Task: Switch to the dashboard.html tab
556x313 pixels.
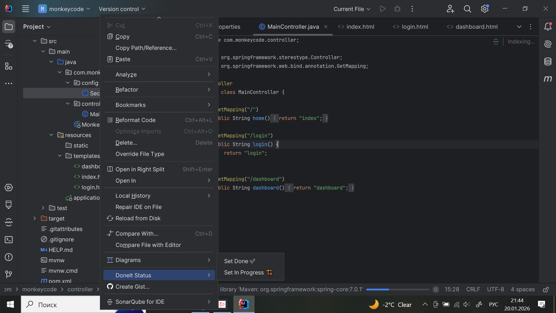Action: click(x=476, y=27)
